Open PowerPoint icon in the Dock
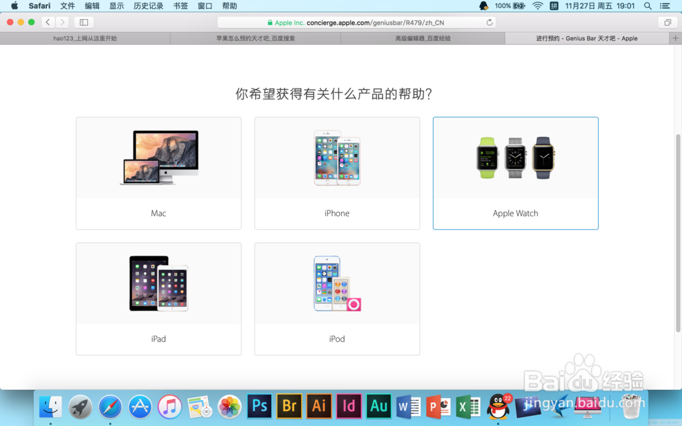Screen dimensions: 682x426 point(438,406)
